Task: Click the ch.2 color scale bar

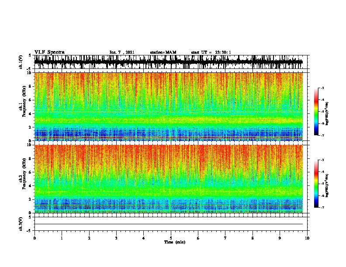Action: pos(316,184)
